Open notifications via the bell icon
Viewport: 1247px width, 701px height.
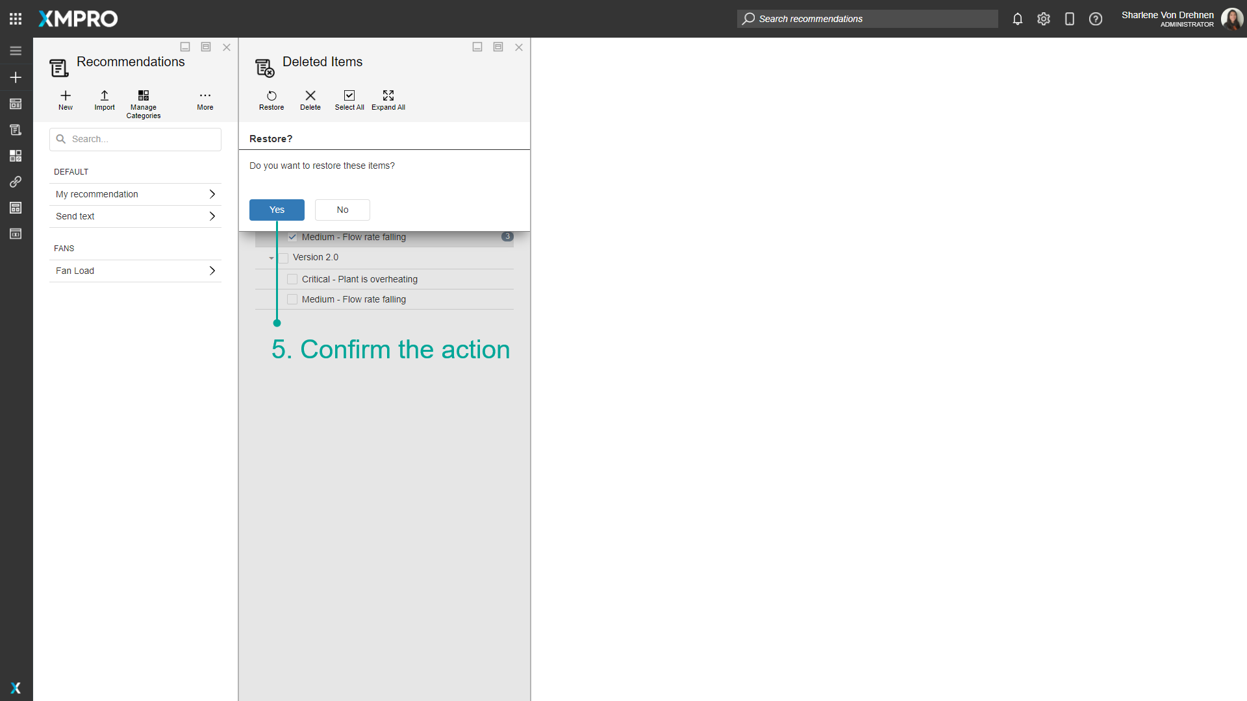[x=1017, y=19]
